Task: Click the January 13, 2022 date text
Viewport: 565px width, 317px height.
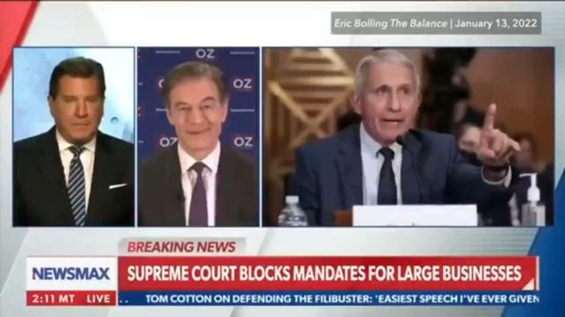Action: [x=496, y=23]
